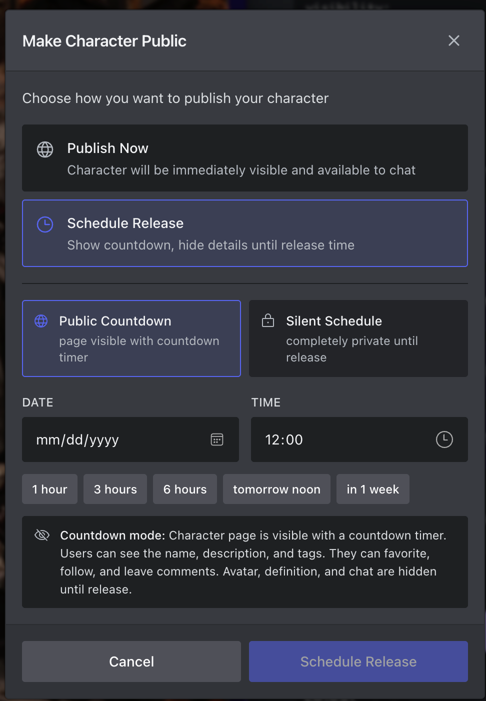The height and width of the screenshot is (701, 486).
Task: Click the lock icon on Silent Schedule card
Action: click(x=268, y=321)
